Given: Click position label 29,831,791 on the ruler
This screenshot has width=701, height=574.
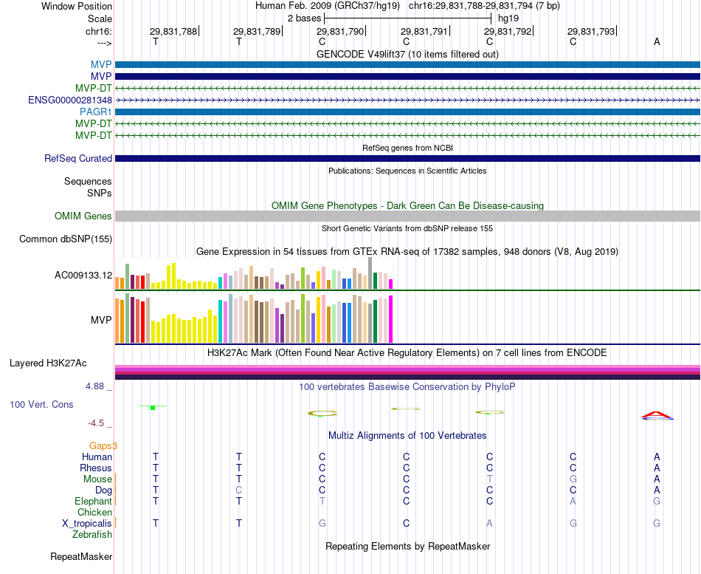Looking at the screenshot, I should pyautogui.click(x=424, y=31).
